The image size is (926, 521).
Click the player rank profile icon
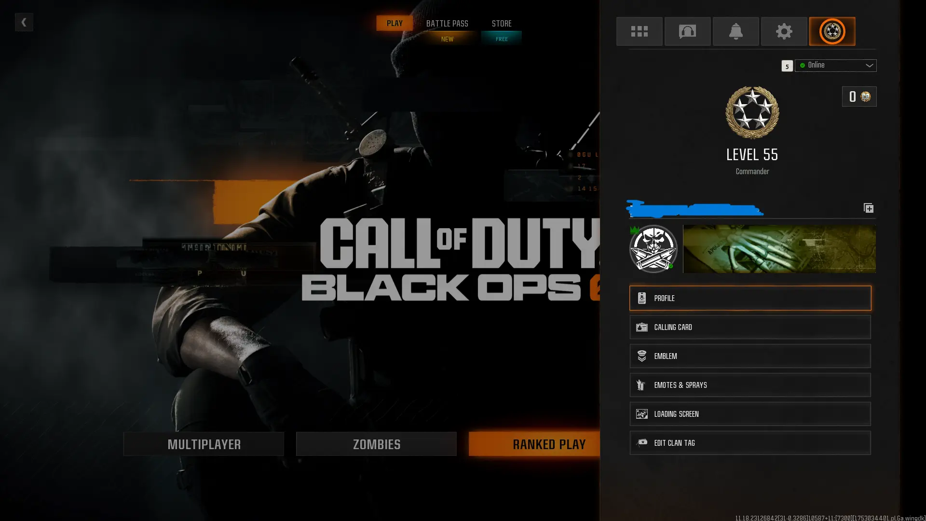[832, 31]
